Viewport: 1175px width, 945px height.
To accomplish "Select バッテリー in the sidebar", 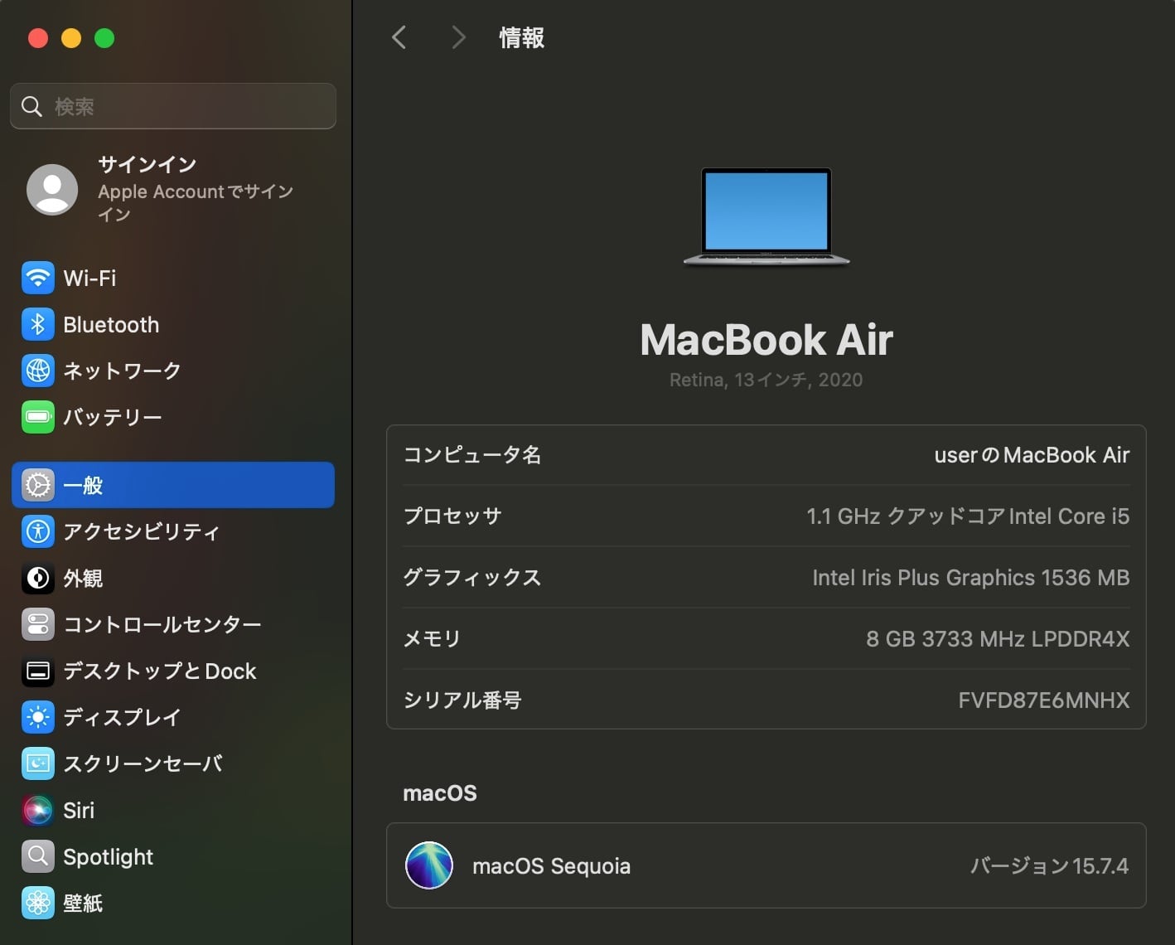I will [173, 417].
